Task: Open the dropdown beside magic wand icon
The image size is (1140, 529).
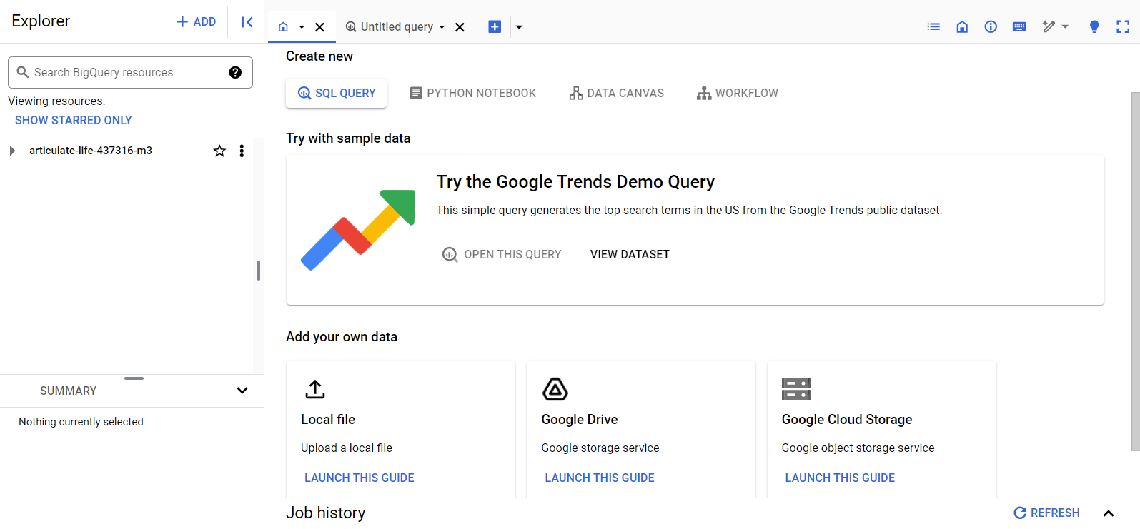Action: click(1065, 26)
